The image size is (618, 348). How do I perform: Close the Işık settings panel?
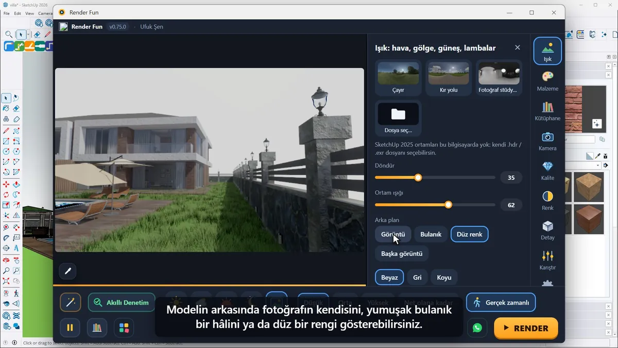pyautogui.click(x=518, y=47)
